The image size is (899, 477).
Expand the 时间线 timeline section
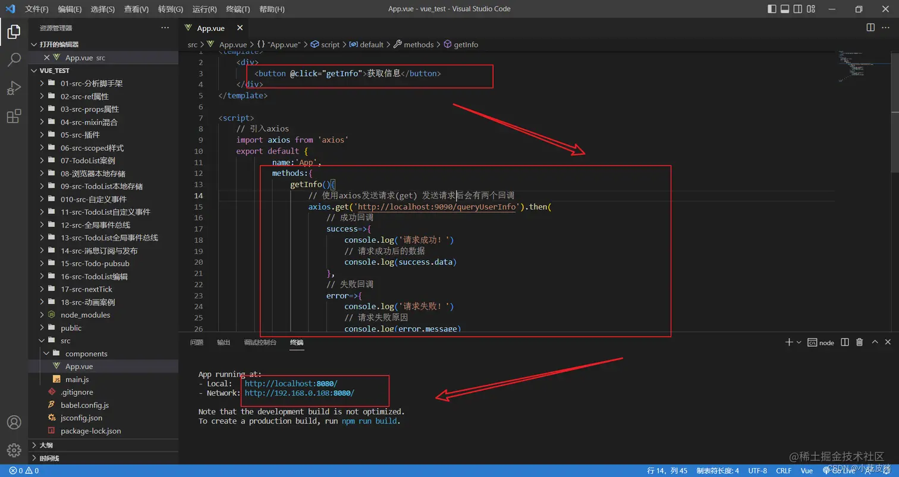pyautogui.click(x=103, y=458)
